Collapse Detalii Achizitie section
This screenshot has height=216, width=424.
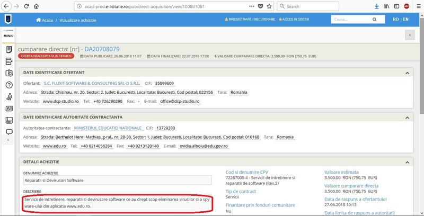pos(407,163)
